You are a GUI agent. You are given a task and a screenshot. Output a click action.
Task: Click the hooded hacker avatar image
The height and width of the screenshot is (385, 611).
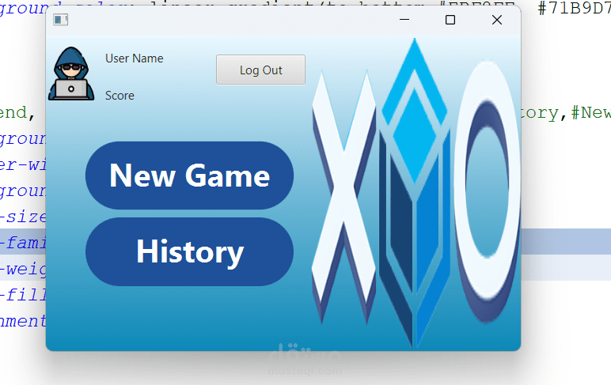[x=71, y=74]
